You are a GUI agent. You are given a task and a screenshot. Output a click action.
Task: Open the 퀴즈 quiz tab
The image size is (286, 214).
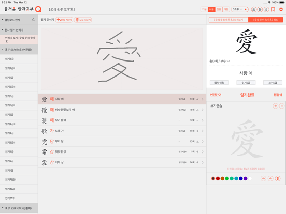[x=266, y=20]
